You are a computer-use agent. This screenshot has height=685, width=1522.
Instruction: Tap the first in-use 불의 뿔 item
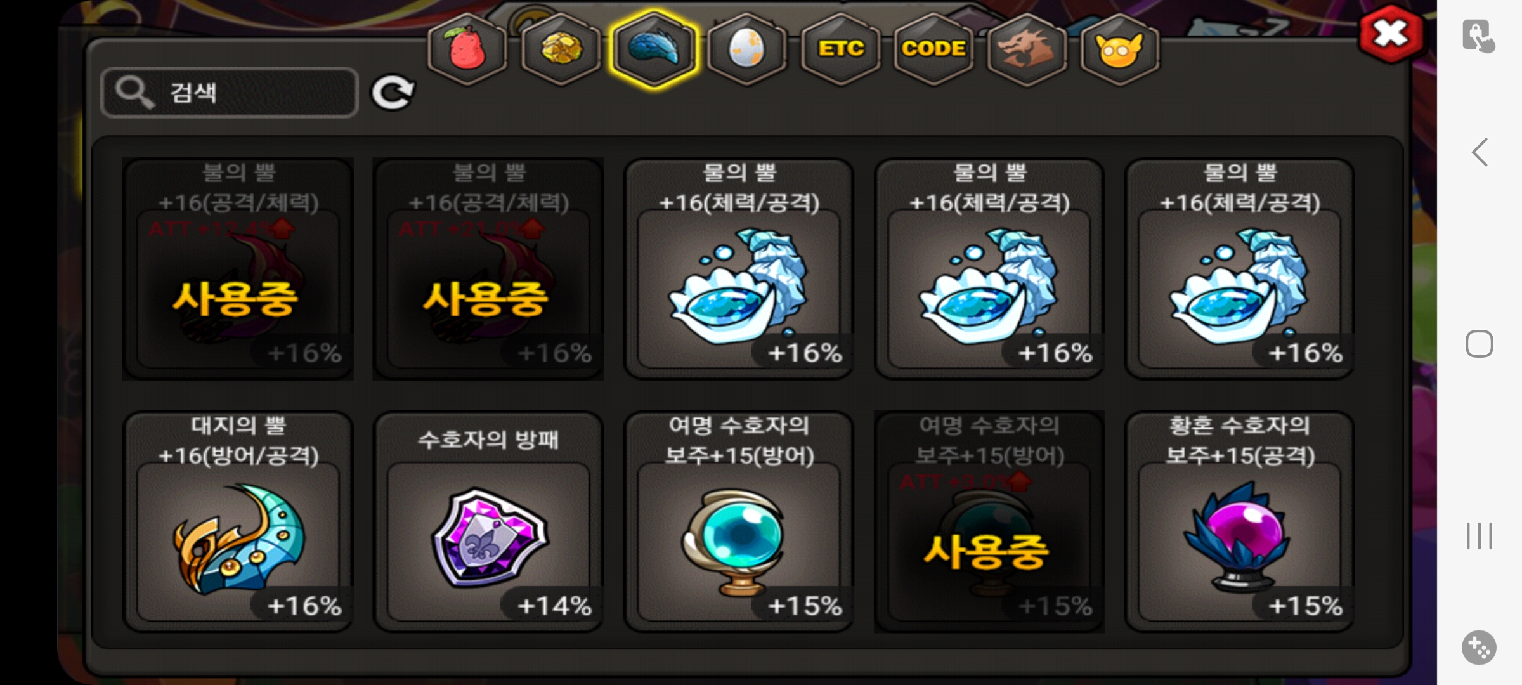coord(238,269)
